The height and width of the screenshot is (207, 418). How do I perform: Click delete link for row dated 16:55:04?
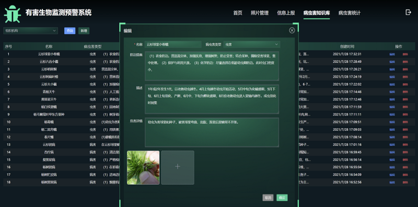point(405,167)
